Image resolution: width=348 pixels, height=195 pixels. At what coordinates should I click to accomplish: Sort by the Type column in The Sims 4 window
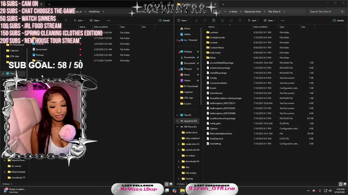pyautogui.click(x=282, y=27)
